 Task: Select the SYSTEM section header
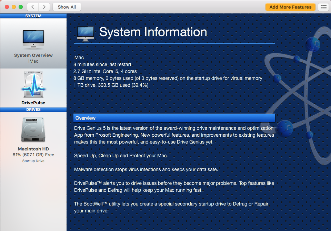pos(33,15)
